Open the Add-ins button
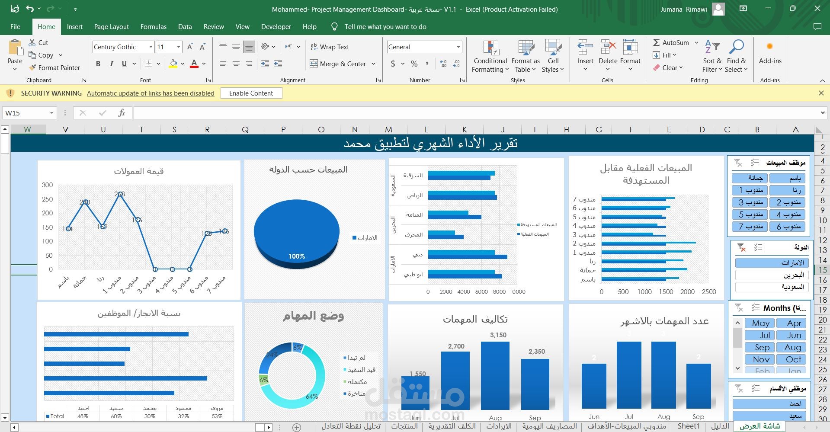Image resolution: width=830 pixels, height=432 pixels. [x=770, y=53]
